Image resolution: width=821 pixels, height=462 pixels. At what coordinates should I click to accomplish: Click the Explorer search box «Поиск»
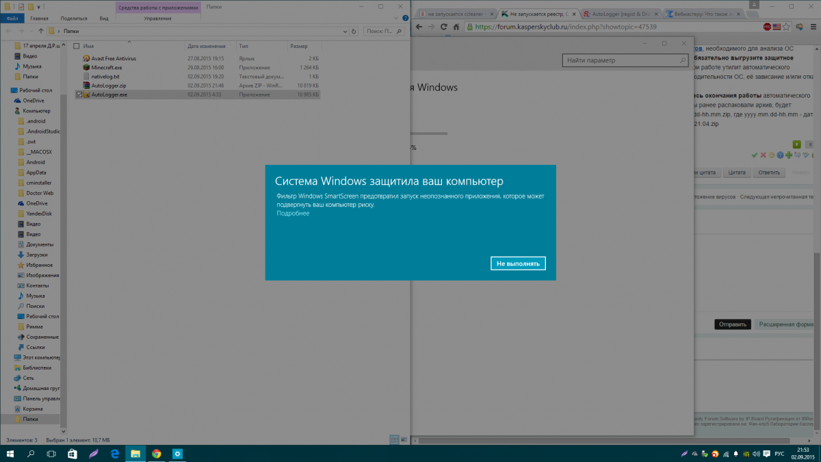pyautogui.click(x=384, y=31)
